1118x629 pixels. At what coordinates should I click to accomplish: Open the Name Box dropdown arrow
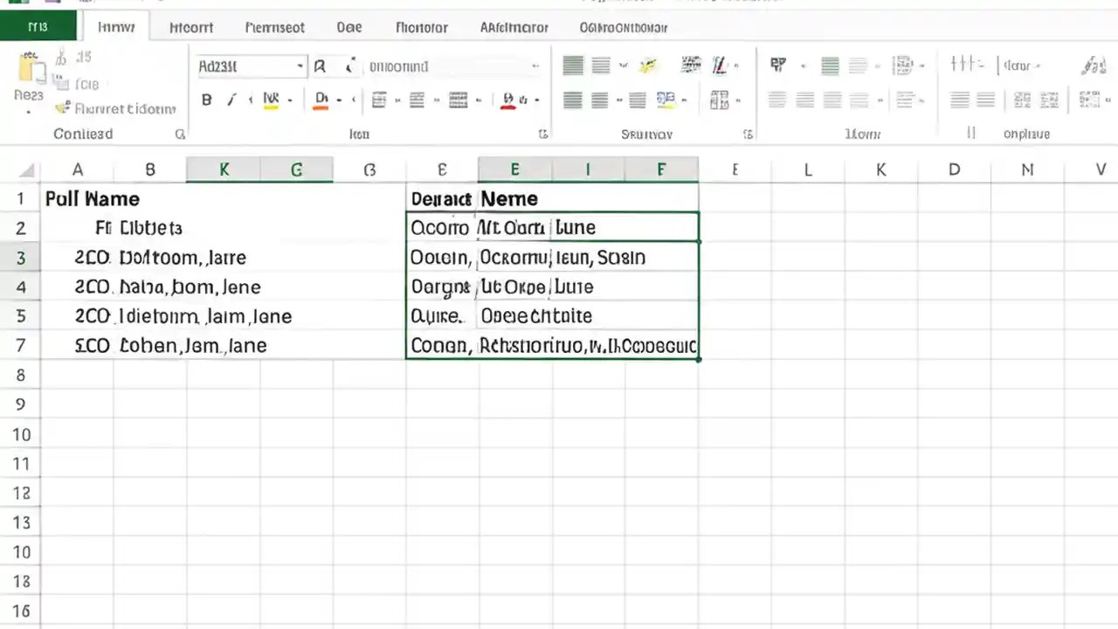(300, 66)
